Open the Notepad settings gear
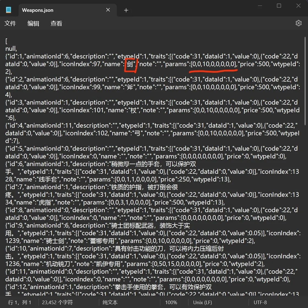Image resolution: width=308 pixels, height=308 pixels. pyautogui.click(x=298, y=23)
